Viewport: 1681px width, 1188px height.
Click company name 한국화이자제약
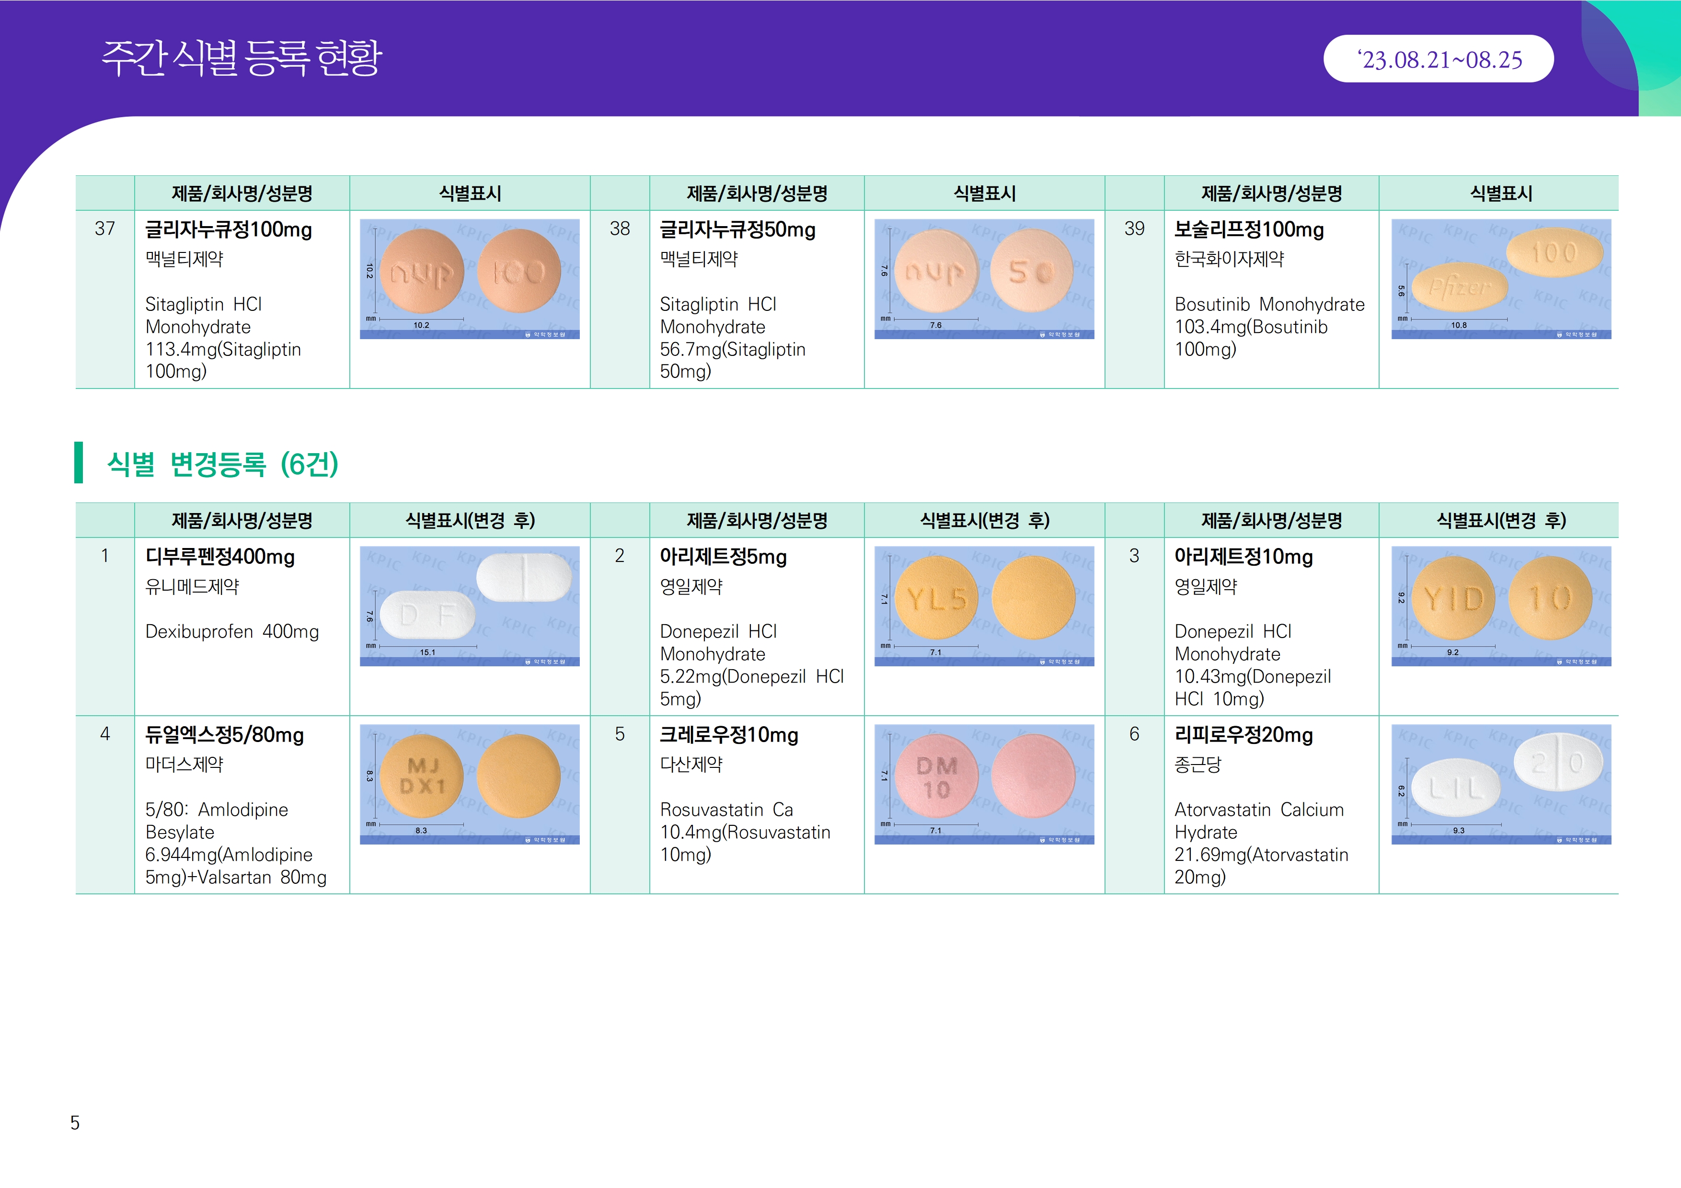tap(1229, 259)
